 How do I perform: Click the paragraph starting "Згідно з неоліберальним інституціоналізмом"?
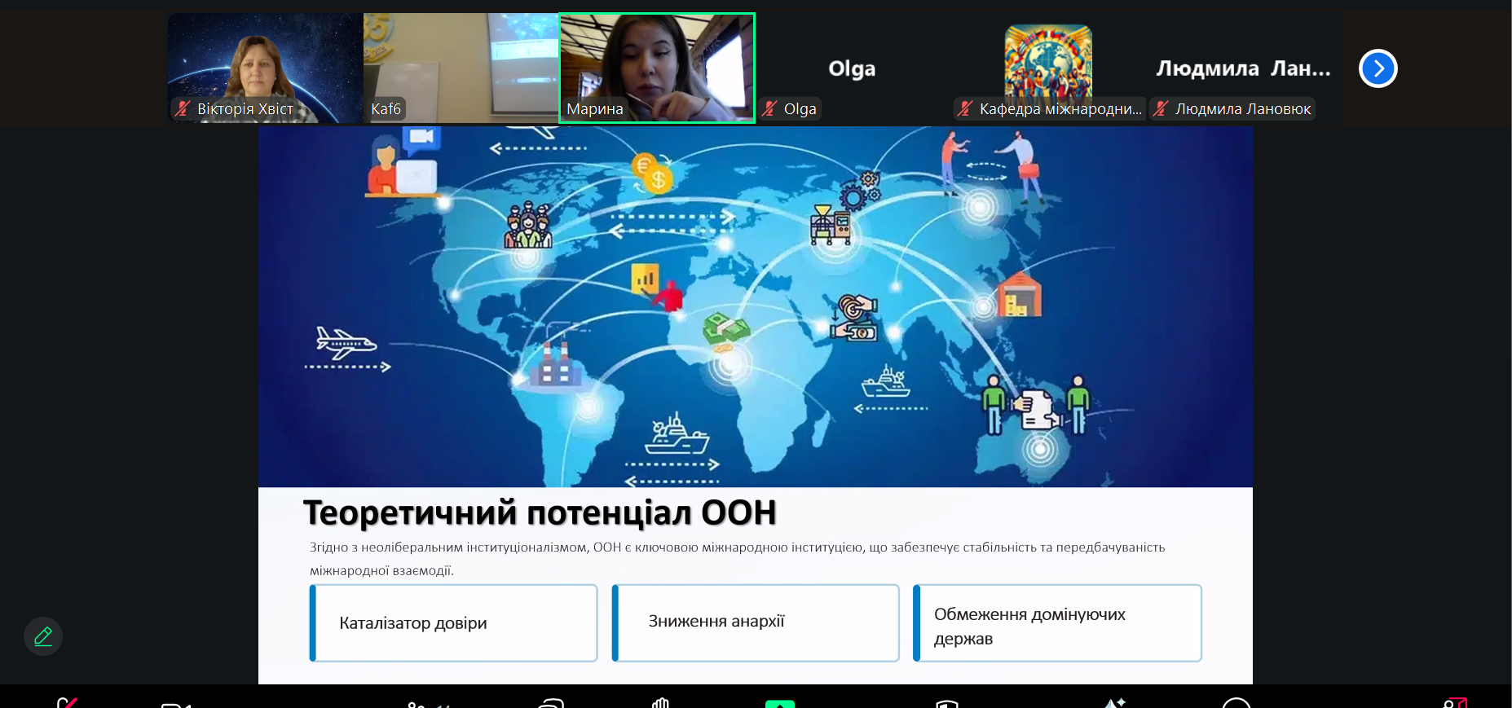(x=737, y=559)
